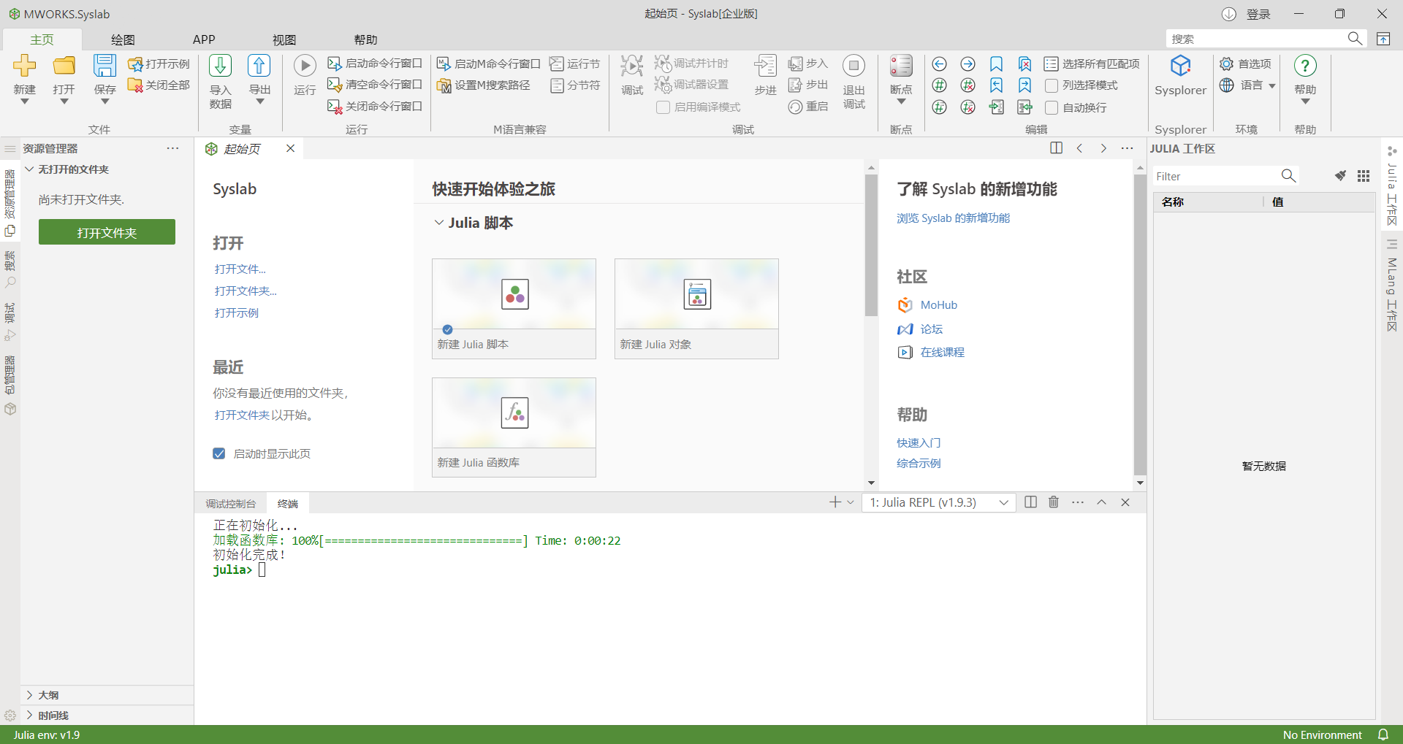Screen dimensions: 1403x744
Task: Enable column selection mode (列选择模式)
Action: tap(1052, 86)
